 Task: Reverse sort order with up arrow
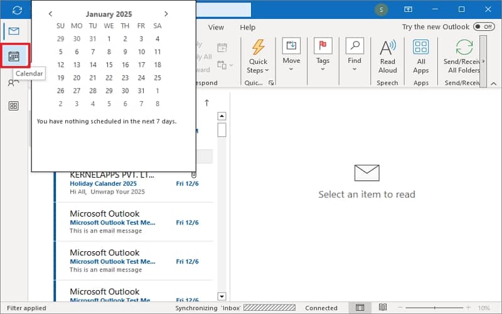pos(207,103)
